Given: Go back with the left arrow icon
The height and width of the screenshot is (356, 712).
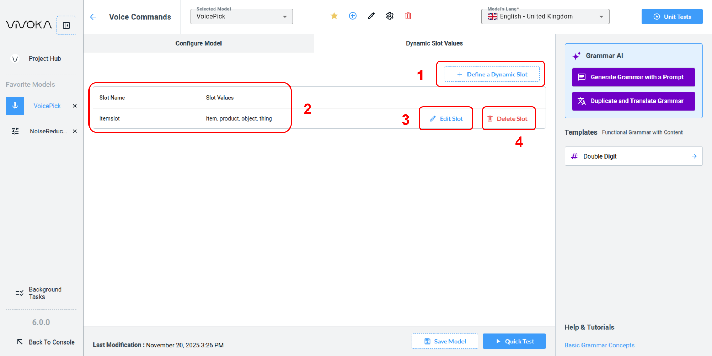Looking at the screenshot, I should tap(93, 17).
